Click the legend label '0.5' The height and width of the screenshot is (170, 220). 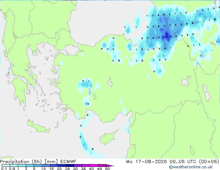click(12, 169)
